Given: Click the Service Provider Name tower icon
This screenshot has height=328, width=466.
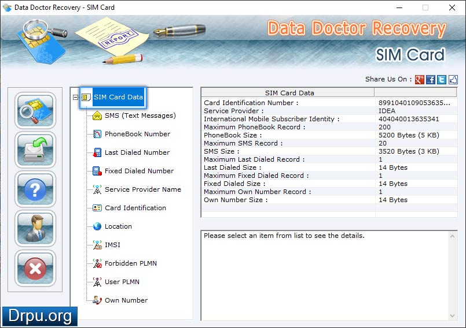Looking at the screenshot, I should click(97, 189).
